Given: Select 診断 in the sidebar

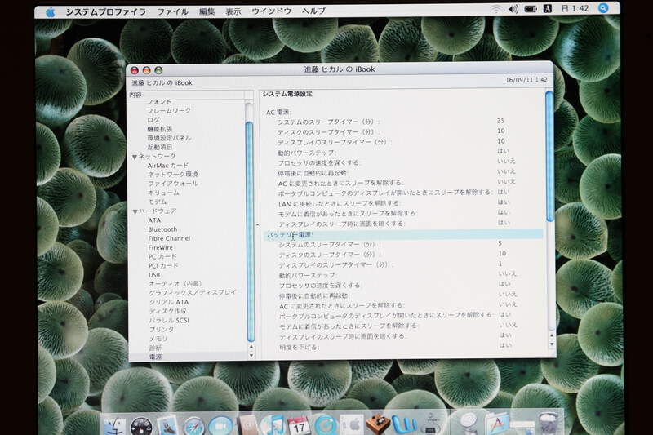Looking at the screenshot, I should pyautogui.click(x=156, y=348).
